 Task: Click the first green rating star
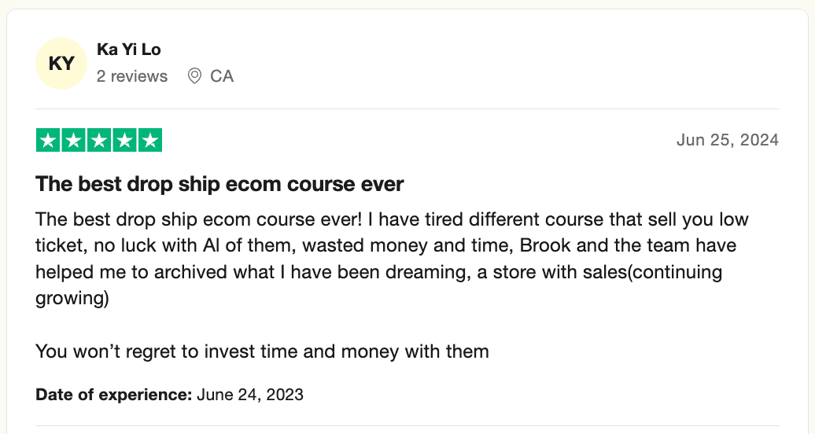(x=49, y=141)
